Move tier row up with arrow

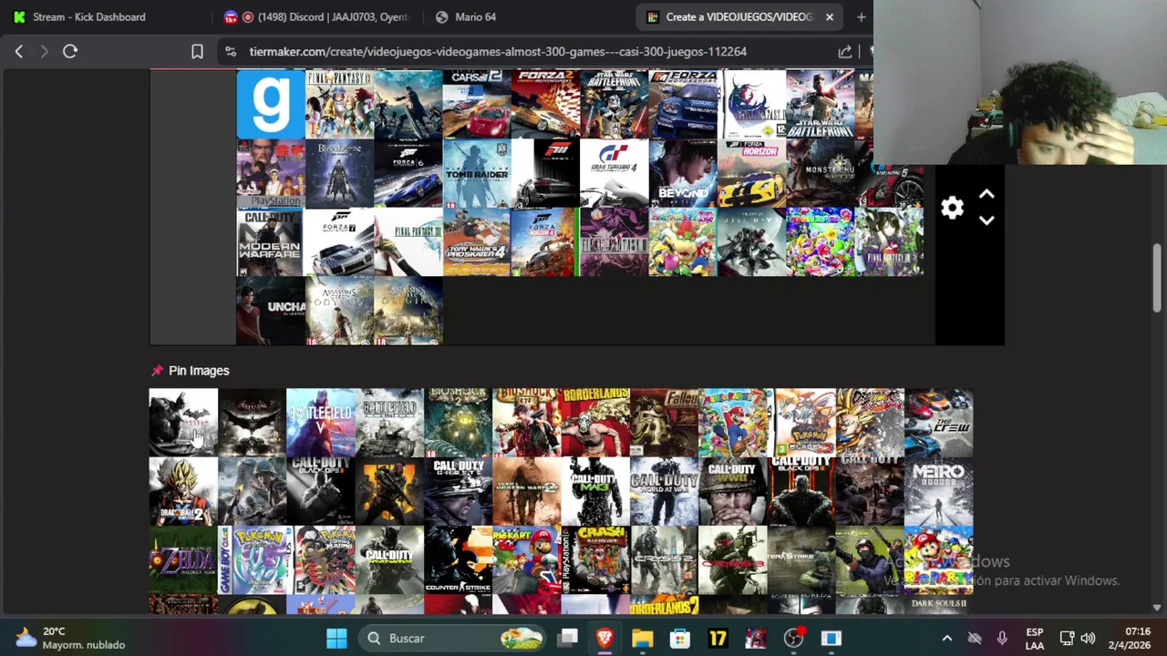986,194
